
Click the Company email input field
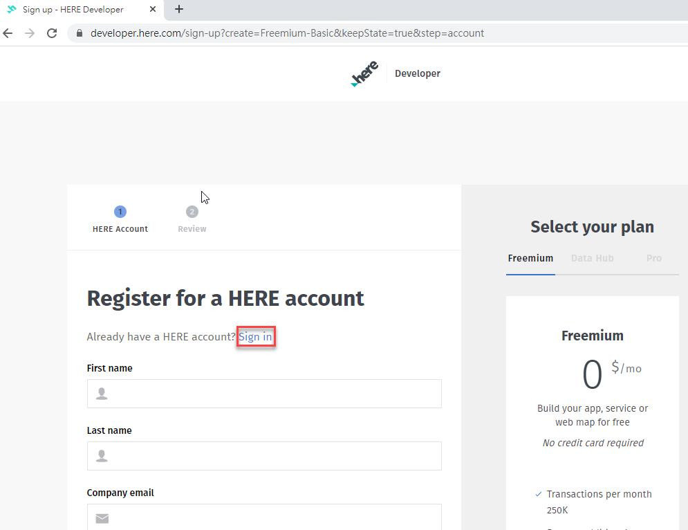click(x=264, y=517)
